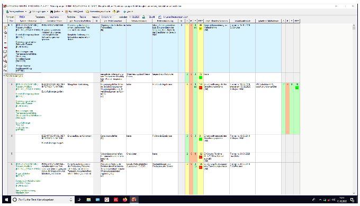The image size is (360, 206).
Task: Click the "potenzielle Fehler" column header
Action: click(54, 21)
